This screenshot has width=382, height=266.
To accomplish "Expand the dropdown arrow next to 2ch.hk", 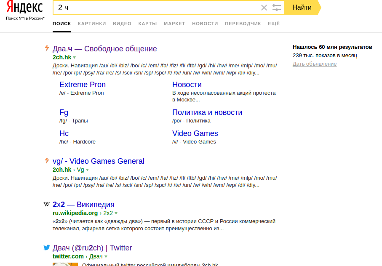I will click(75, 58).
